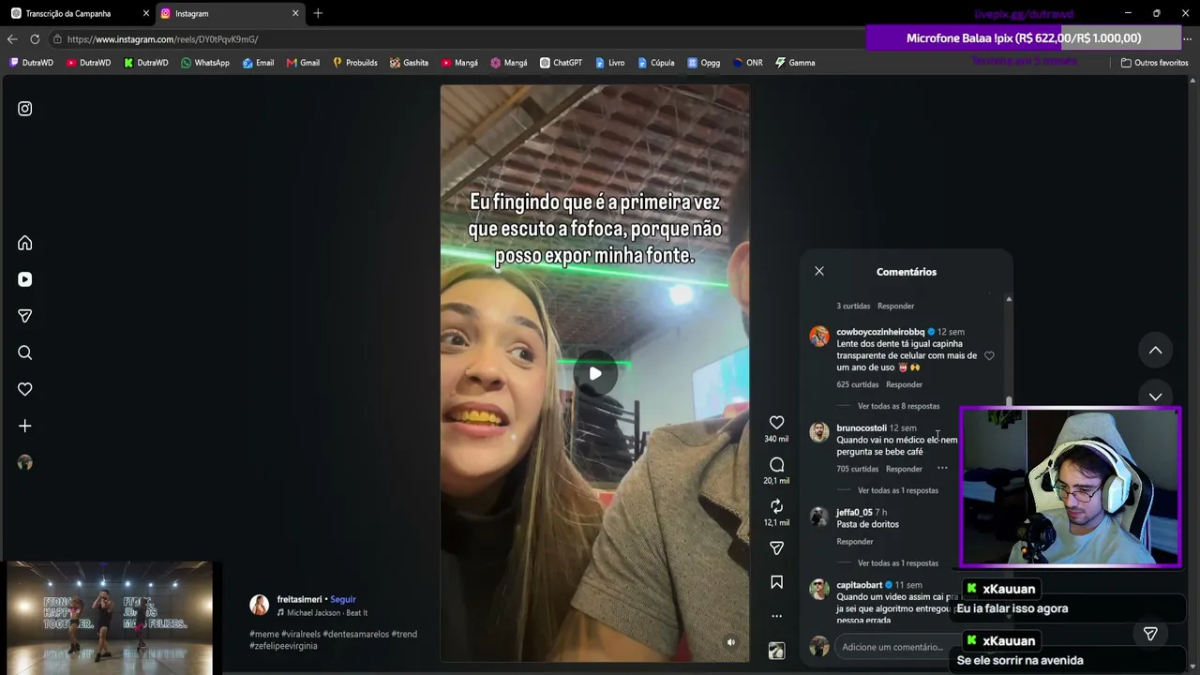Open Direct messages from the left sidebar
Viewport: 1200px width, 675px height.
[x=25, y=316]
